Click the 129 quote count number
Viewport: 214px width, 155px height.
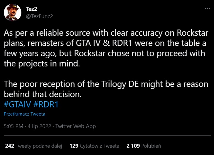74,146
